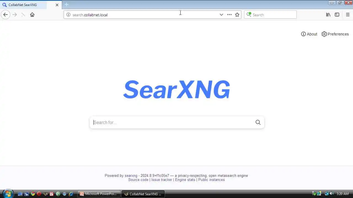Launch uTorrent from quick launch
Image resolution: width=353 pixels, height=198 pixels.
(58, 194)
